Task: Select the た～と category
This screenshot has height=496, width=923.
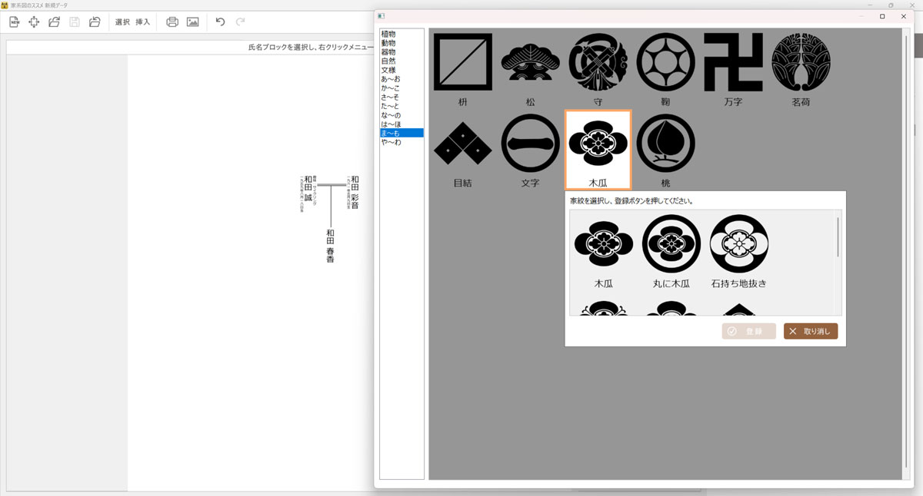Action: point(402,106)
